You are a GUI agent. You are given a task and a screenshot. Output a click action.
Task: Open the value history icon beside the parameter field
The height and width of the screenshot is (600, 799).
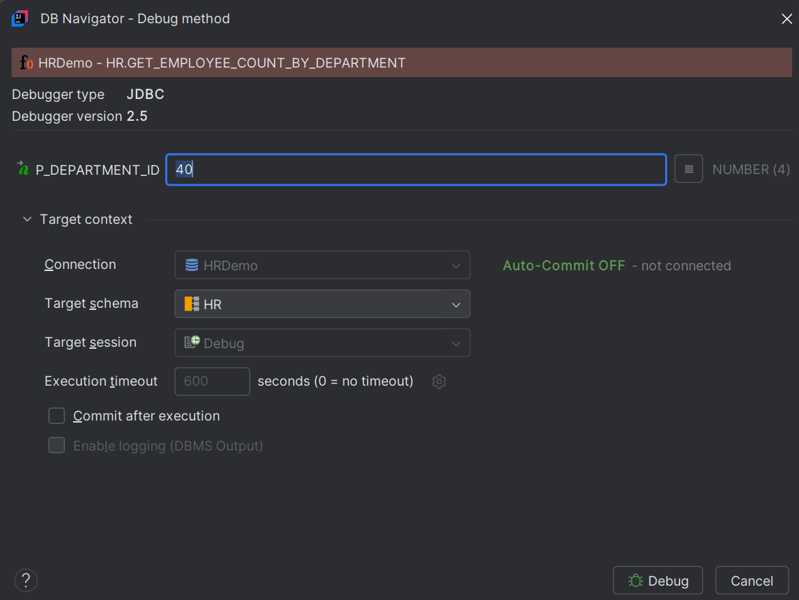click(688, 168)
